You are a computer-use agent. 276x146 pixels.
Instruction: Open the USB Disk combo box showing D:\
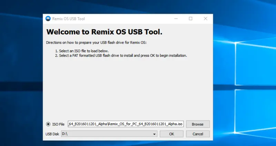tap(109, 134)
